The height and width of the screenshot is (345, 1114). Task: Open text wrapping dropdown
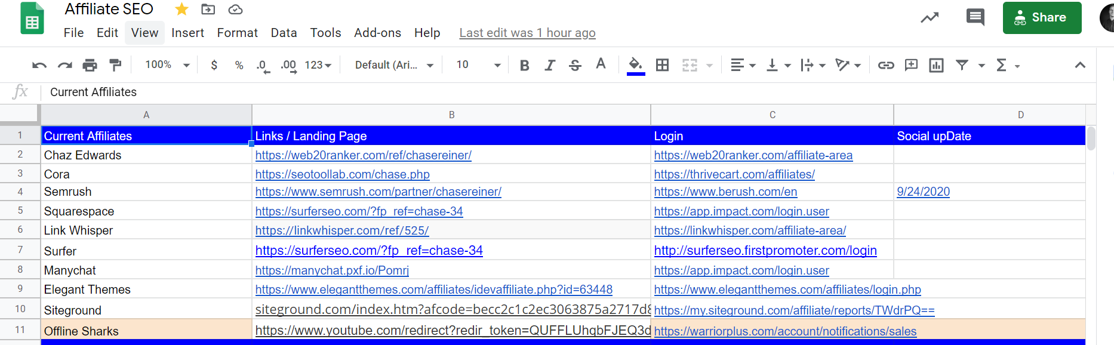813,65
